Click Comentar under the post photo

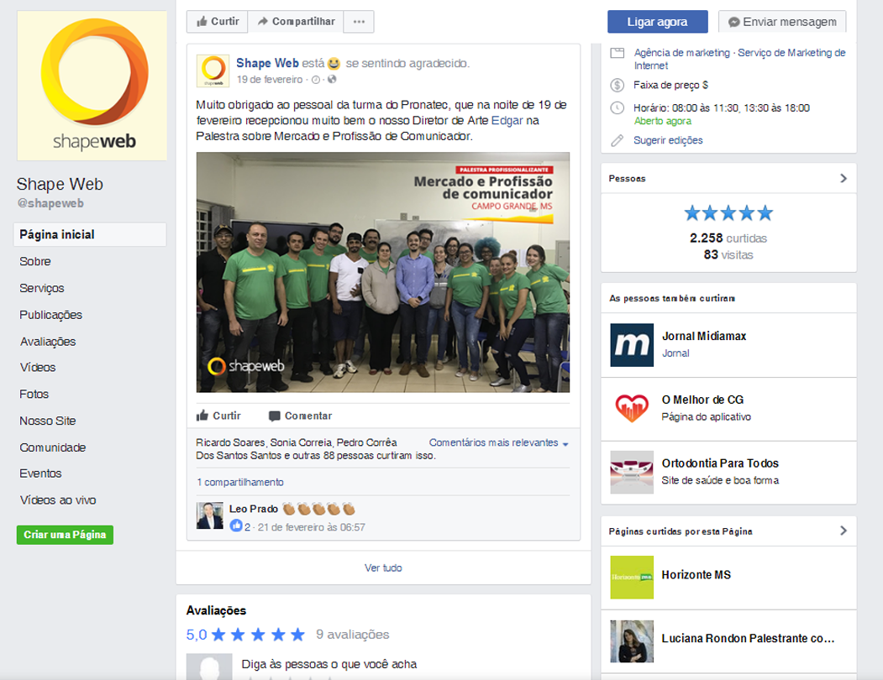click(x=300, y=416)
